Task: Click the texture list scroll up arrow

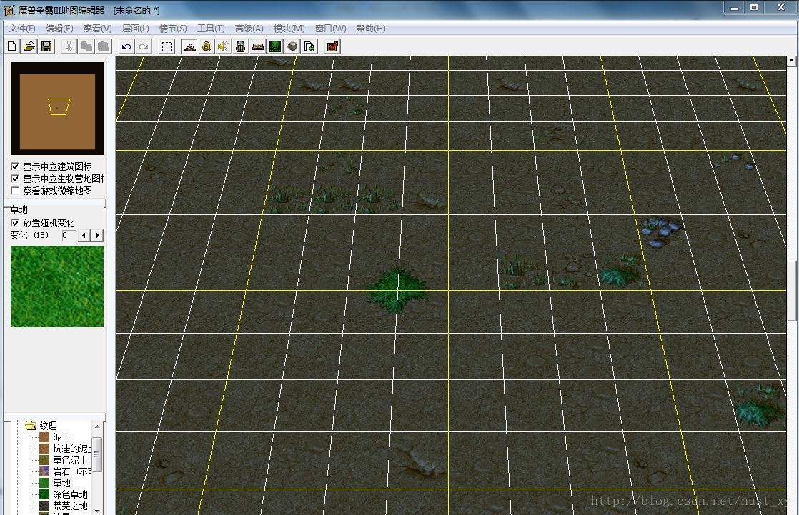Action: pyautogui.click(x=96, y=426)
